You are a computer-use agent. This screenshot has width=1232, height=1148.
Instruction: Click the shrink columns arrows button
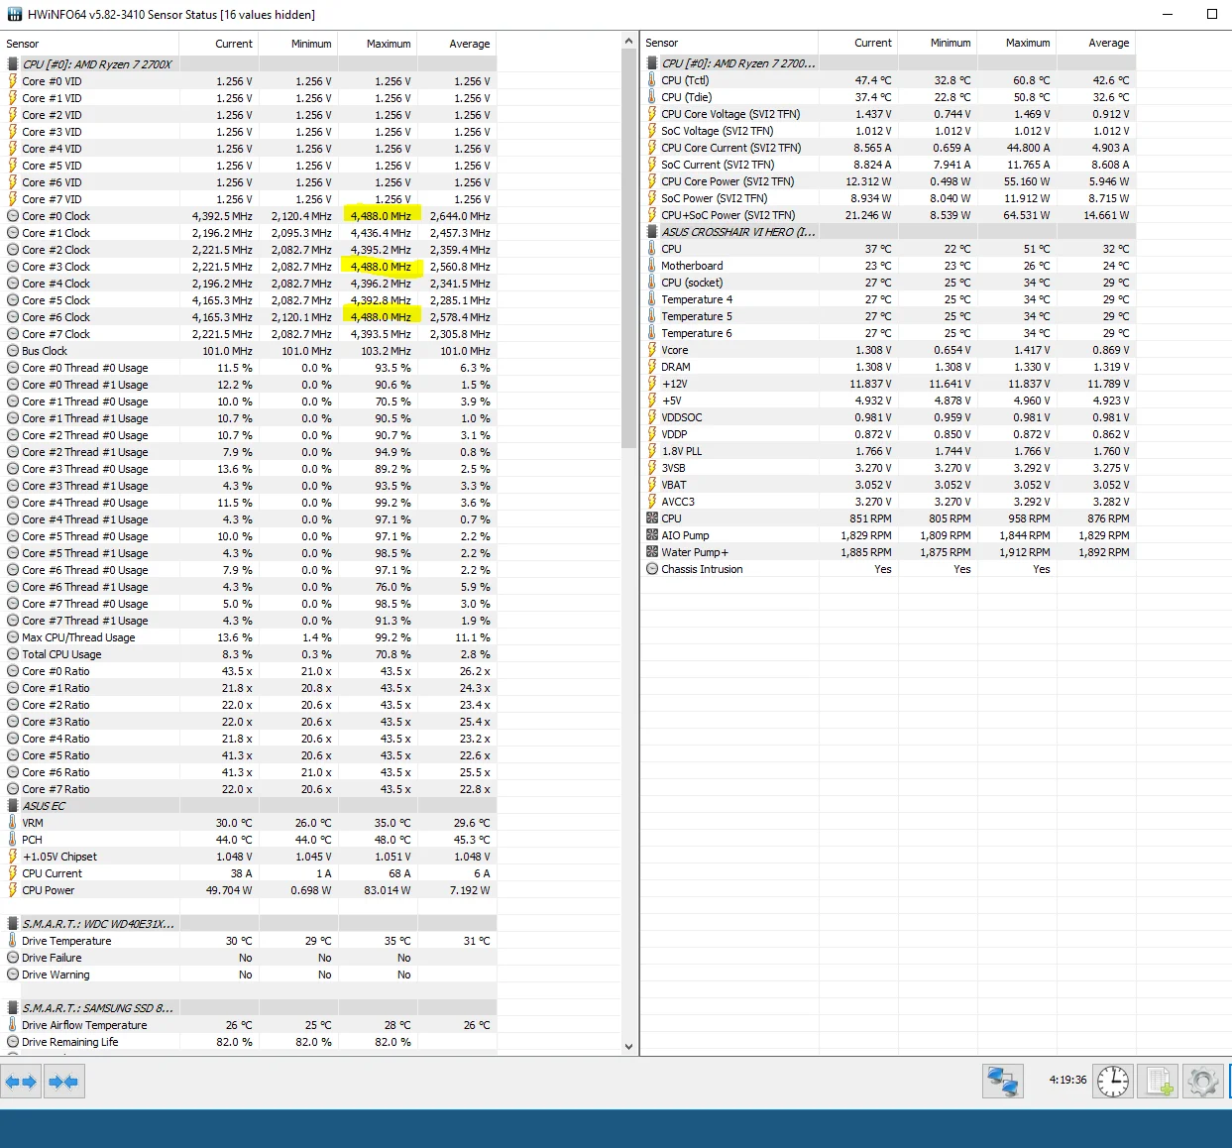tap(63, 1081)
